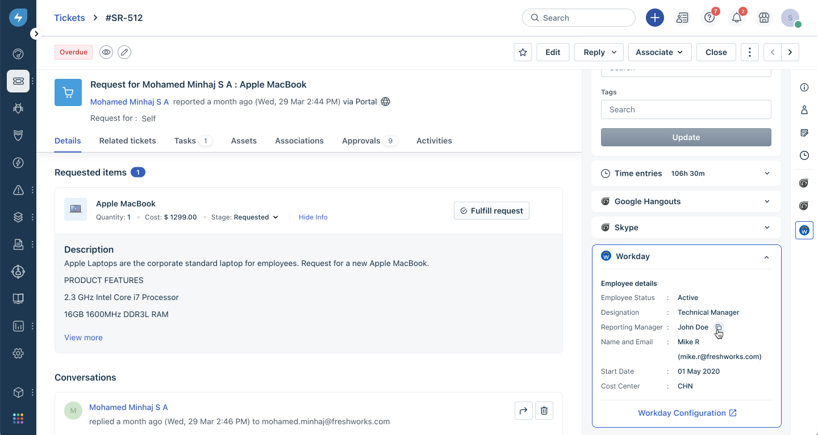
Task: Open the Stage: Requested dropdown
Action: point(245,217)
